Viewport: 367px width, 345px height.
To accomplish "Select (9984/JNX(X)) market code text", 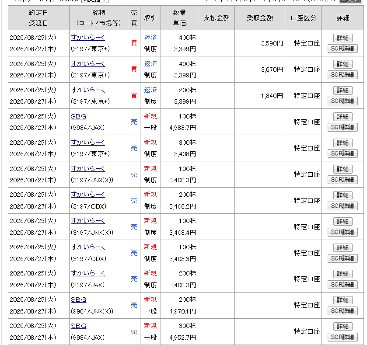I will 92,311.
